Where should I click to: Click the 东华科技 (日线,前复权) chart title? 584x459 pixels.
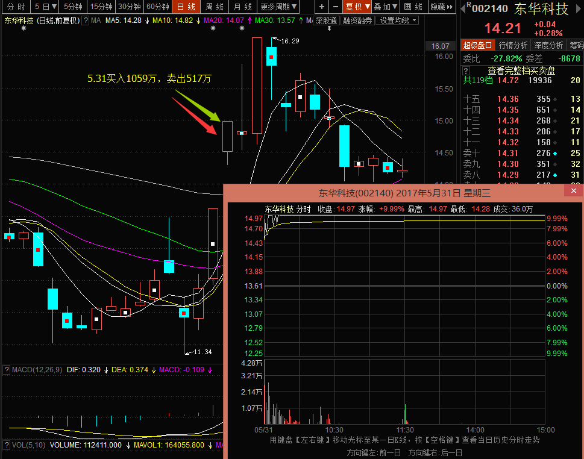click(42, 20)
